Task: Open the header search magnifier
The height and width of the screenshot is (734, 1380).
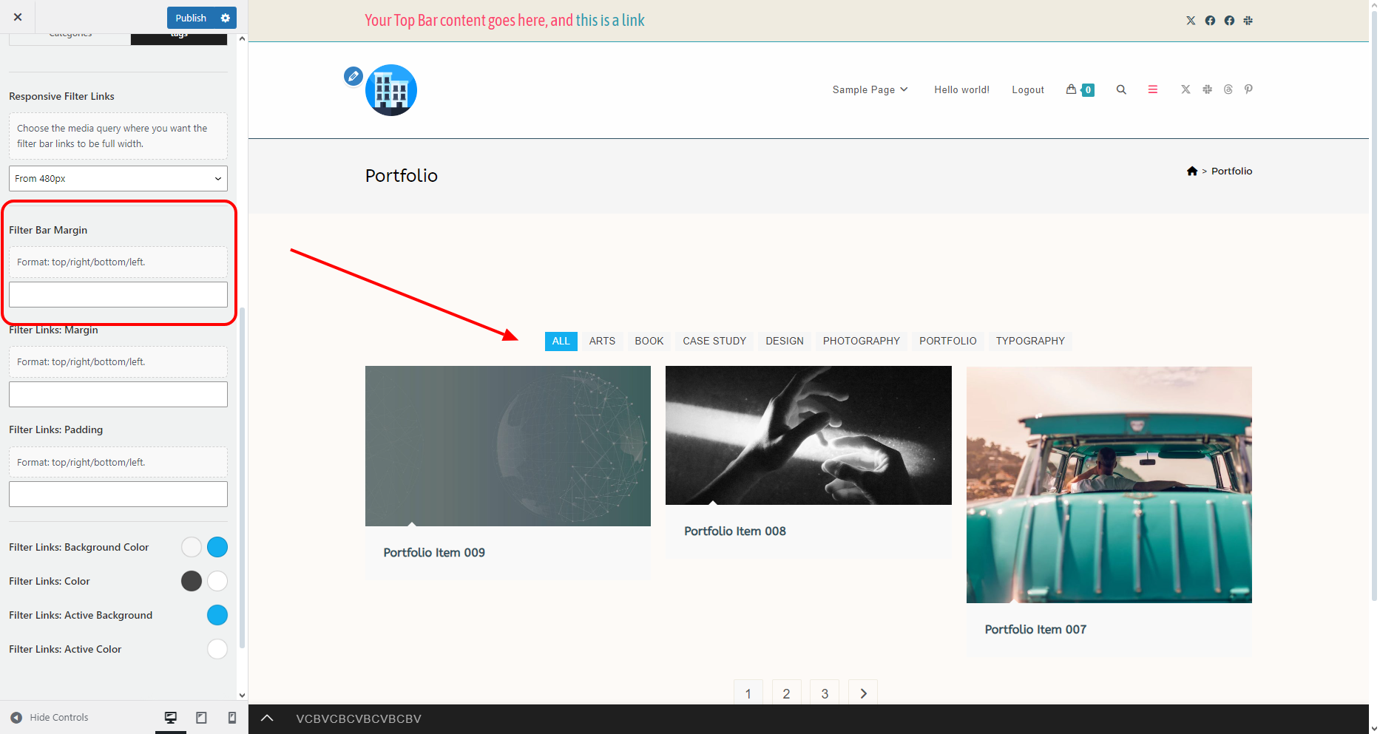Action: coord(1121,89)
